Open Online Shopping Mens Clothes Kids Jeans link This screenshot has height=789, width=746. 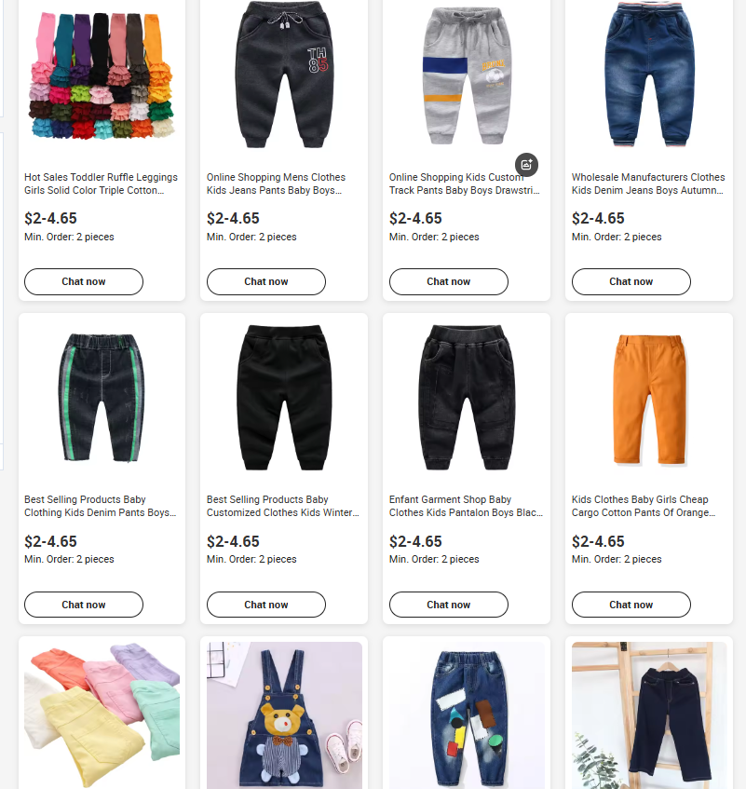[x=277, y=184]
